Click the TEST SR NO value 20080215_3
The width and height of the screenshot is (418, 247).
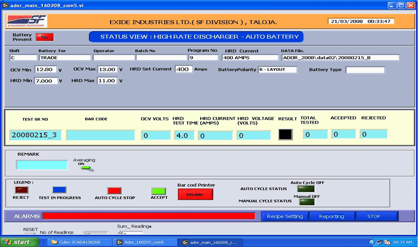[36, 135]
